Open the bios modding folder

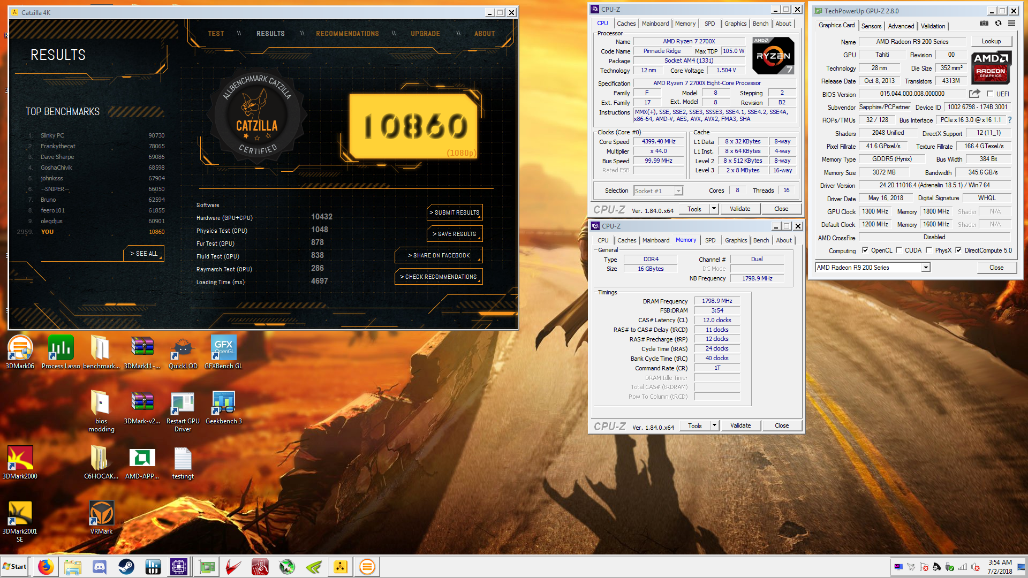(x=101, y=410)
